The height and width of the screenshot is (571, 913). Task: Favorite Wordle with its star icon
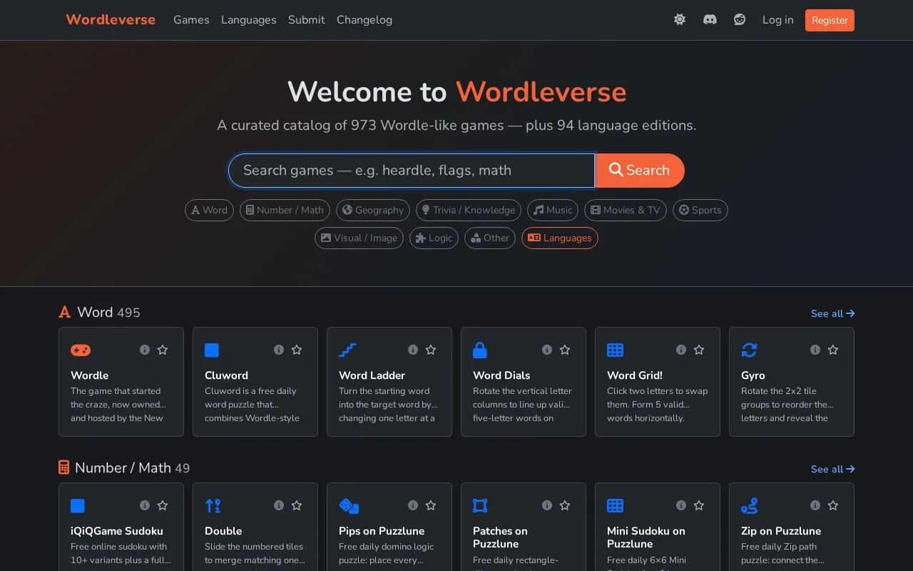[x=163, y=350]
